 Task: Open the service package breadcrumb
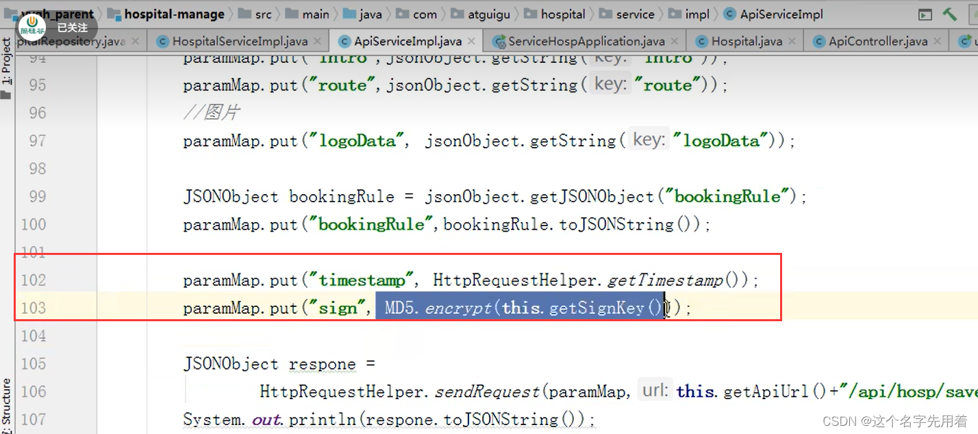click(626, 14)
